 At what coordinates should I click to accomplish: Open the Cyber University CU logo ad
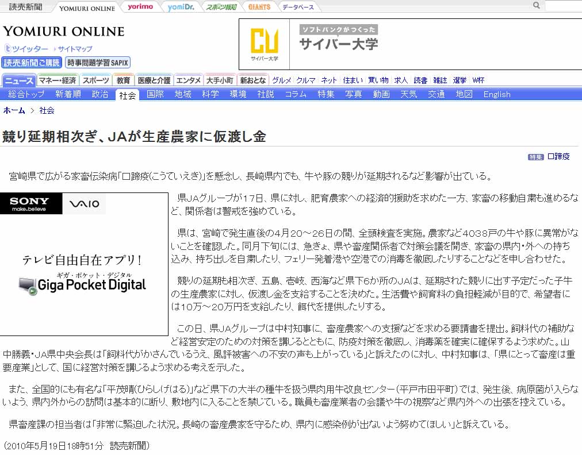pyautogui.click(x=264, y=44)
